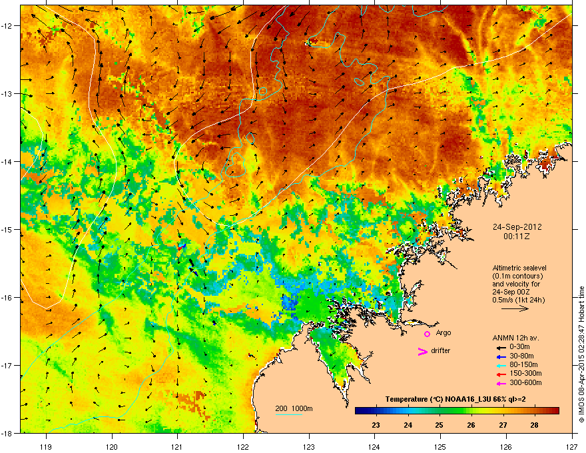The height and width of the screenshot is (453, 586).
Task: Click the '200 1000m' bathymetry label
Action: pyautogui.click(x=294, y=408)
